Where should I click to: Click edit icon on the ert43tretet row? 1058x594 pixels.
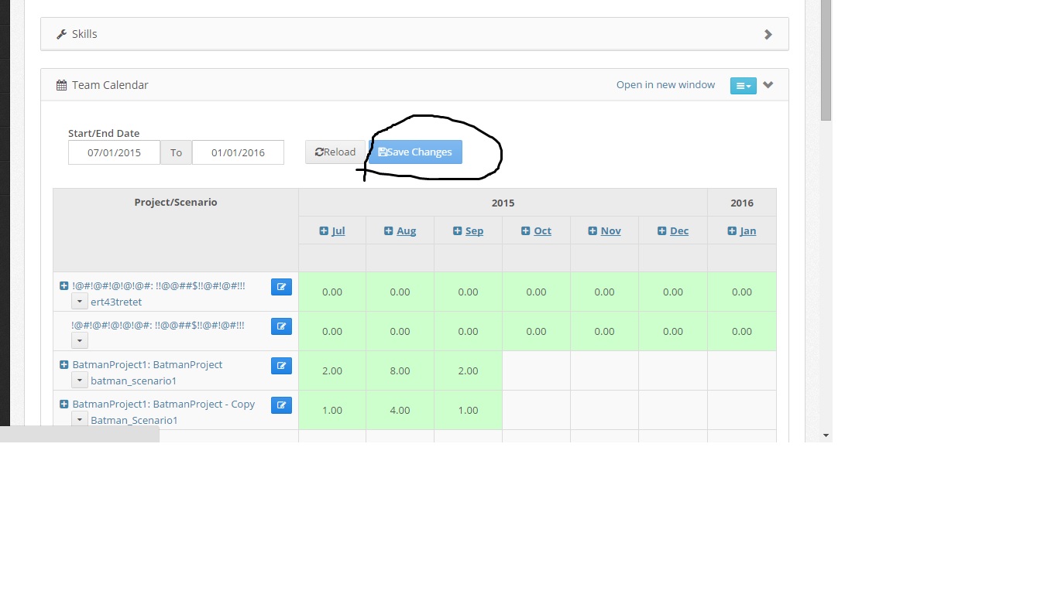[281, 287]
